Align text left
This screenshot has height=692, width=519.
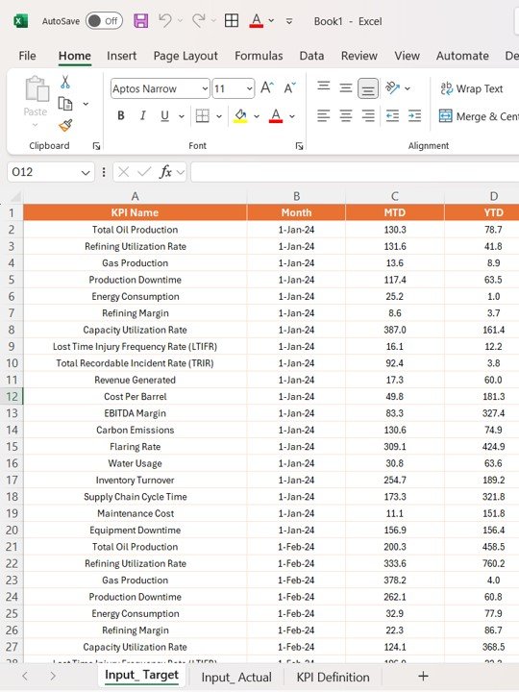[x=324, y=116]
